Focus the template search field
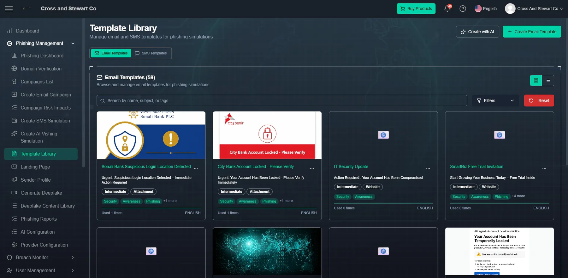The image size is (568, 278). [x=282, y=101]
